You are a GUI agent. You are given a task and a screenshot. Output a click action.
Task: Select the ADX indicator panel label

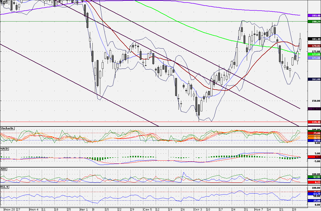click(3, 169)
